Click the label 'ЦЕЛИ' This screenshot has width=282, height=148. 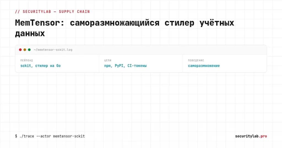[x=108, y=61]
